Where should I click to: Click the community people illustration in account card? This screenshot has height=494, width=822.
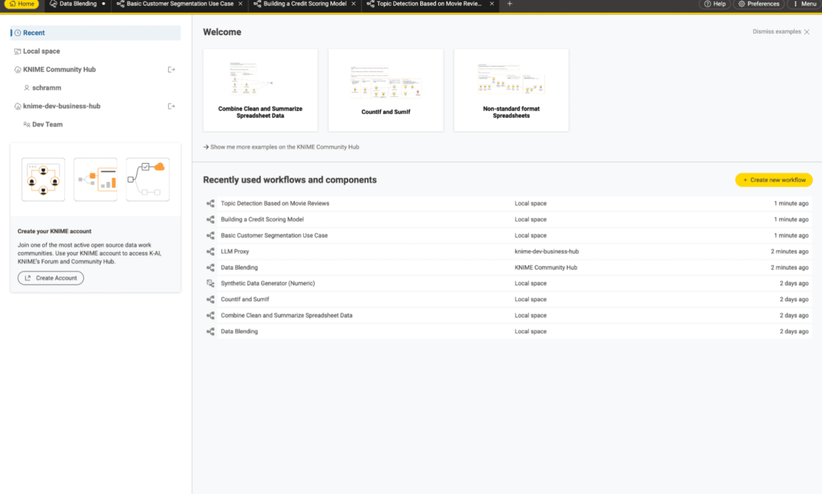[x=43, y=179]
